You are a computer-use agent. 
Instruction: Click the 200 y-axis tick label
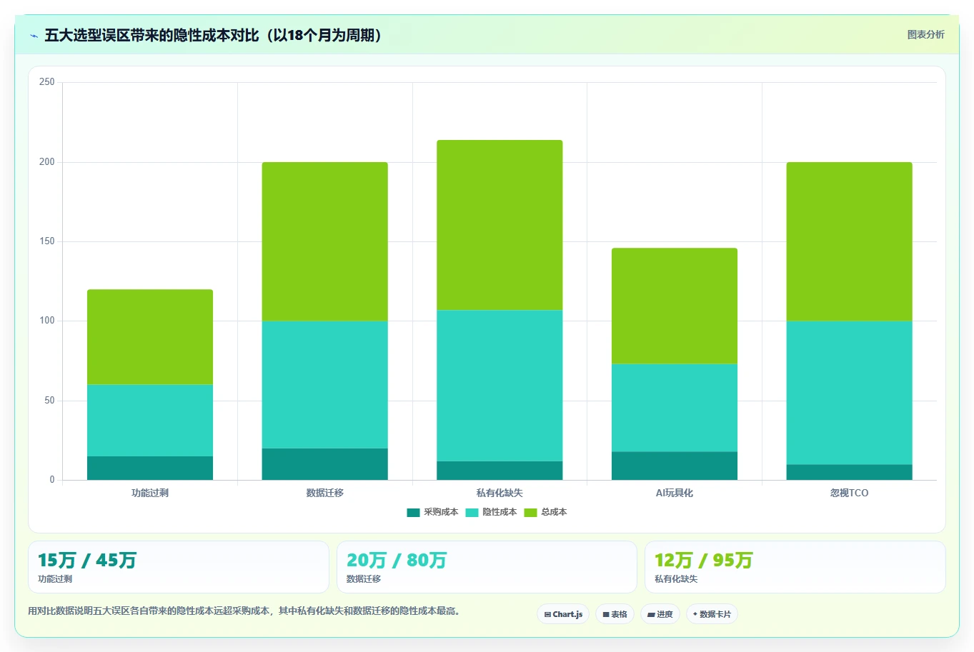coord(47,162)
